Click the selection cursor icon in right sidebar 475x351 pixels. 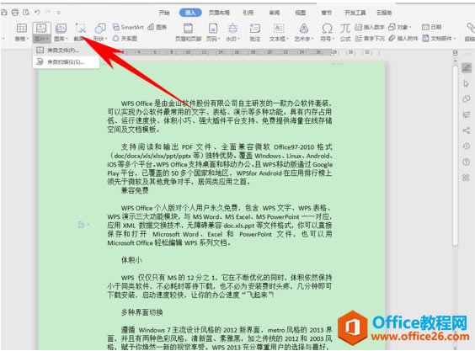(x=467, y=83)
